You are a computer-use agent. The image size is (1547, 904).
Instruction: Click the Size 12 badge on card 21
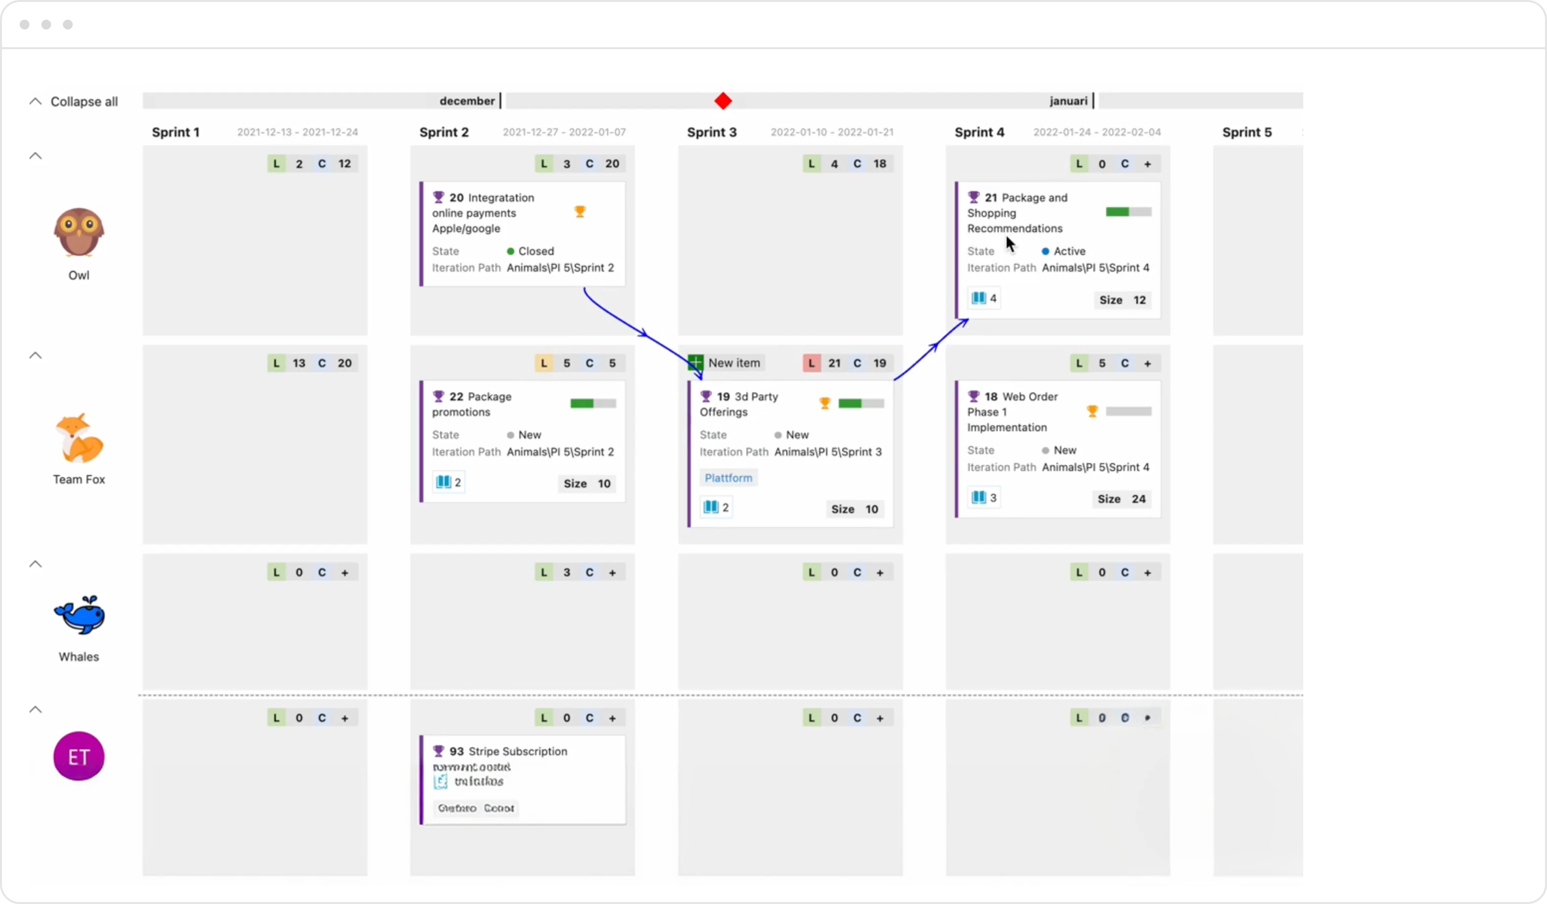tap(1123, 300)
